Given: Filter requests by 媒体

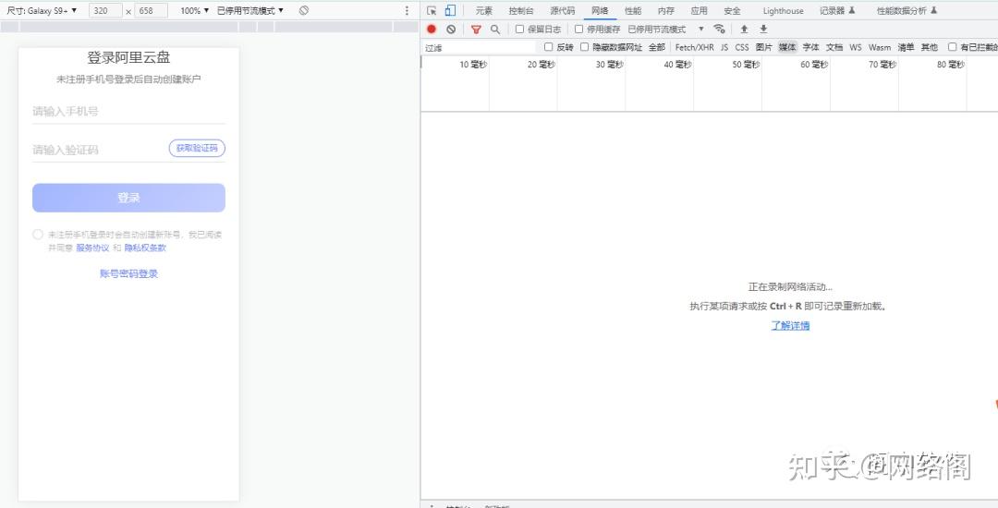Looking at the screenshot, I should 787,47.
